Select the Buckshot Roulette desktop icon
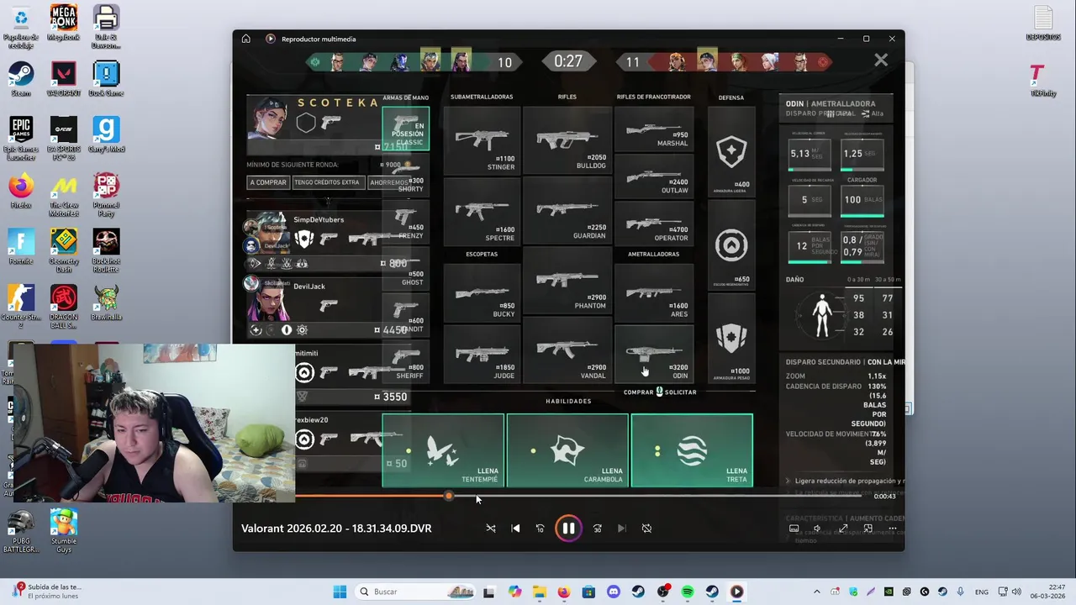1076x605 pixels. pyautogui.click(x=106, y=251)
